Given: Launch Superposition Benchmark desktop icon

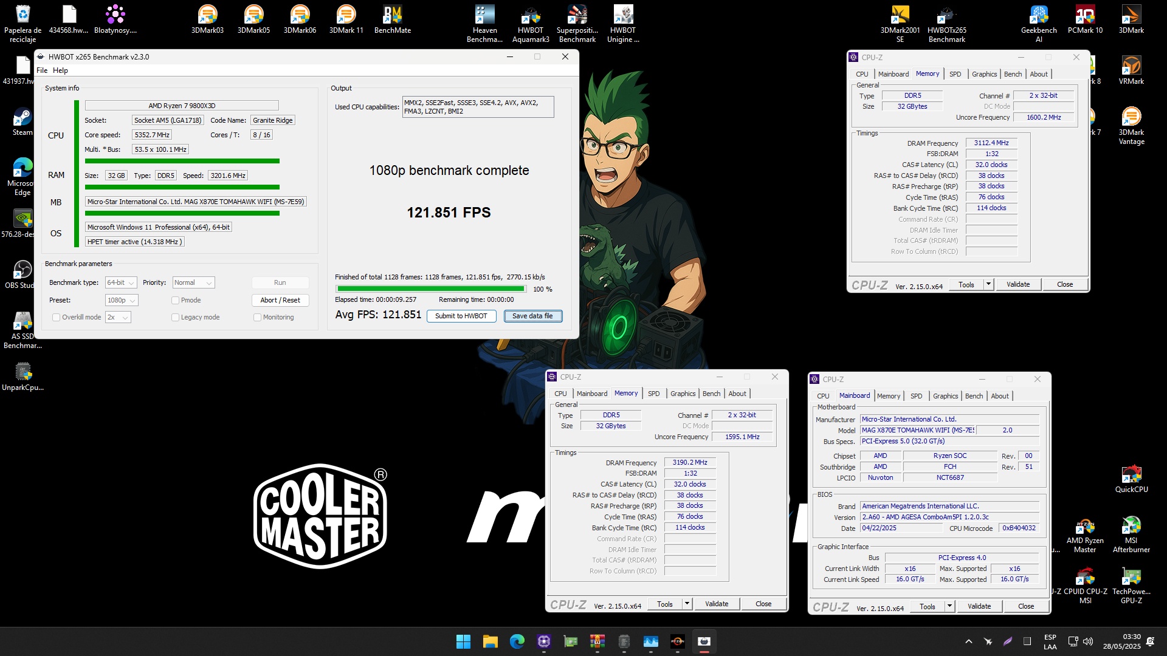Looking at the screenshot, I should (577, 24).
